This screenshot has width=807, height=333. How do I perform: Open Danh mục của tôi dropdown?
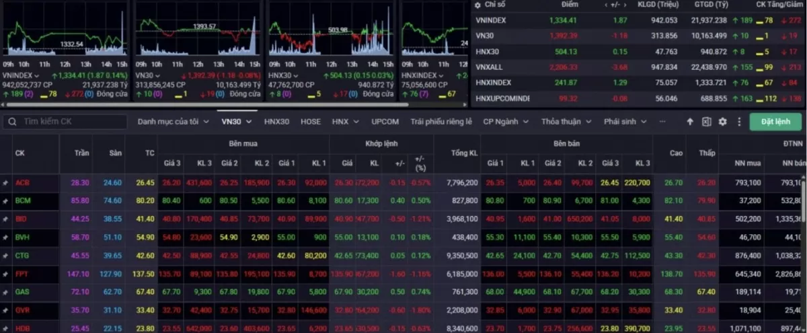[x=174, y=122]
